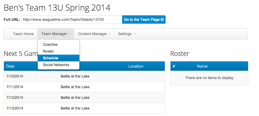Choose Roster in the dropdown menu

[48, 51]
